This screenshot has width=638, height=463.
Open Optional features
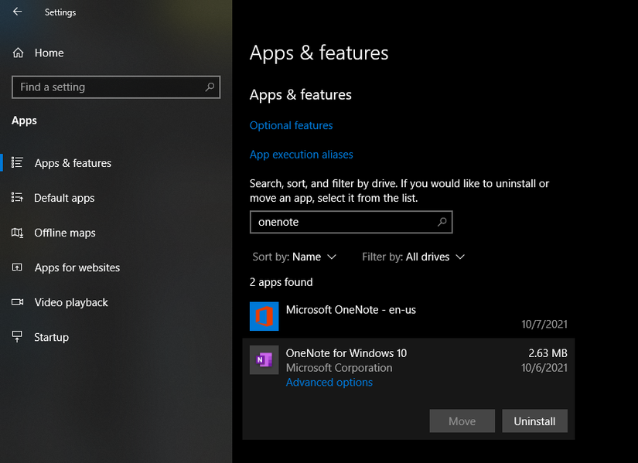pos(291,125)
